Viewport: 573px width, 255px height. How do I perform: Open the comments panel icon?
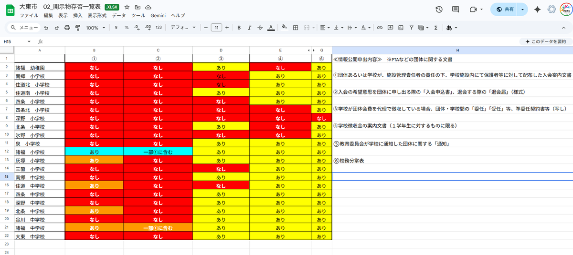point(456,10)
